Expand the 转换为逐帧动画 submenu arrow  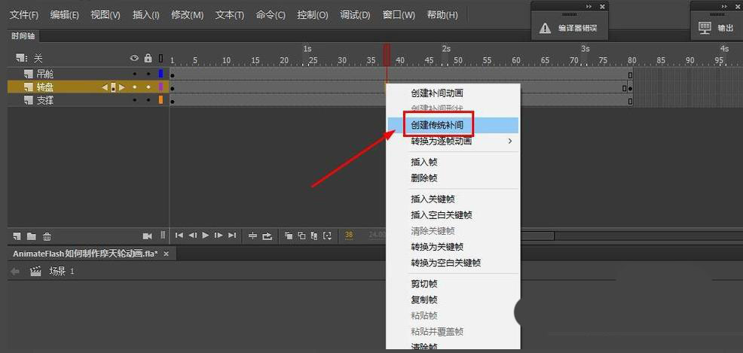tap(510, 141)
